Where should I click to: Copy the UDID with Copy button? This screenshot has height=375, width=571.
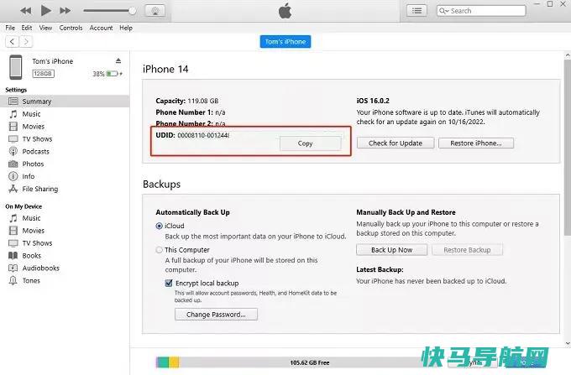(310, 143)
